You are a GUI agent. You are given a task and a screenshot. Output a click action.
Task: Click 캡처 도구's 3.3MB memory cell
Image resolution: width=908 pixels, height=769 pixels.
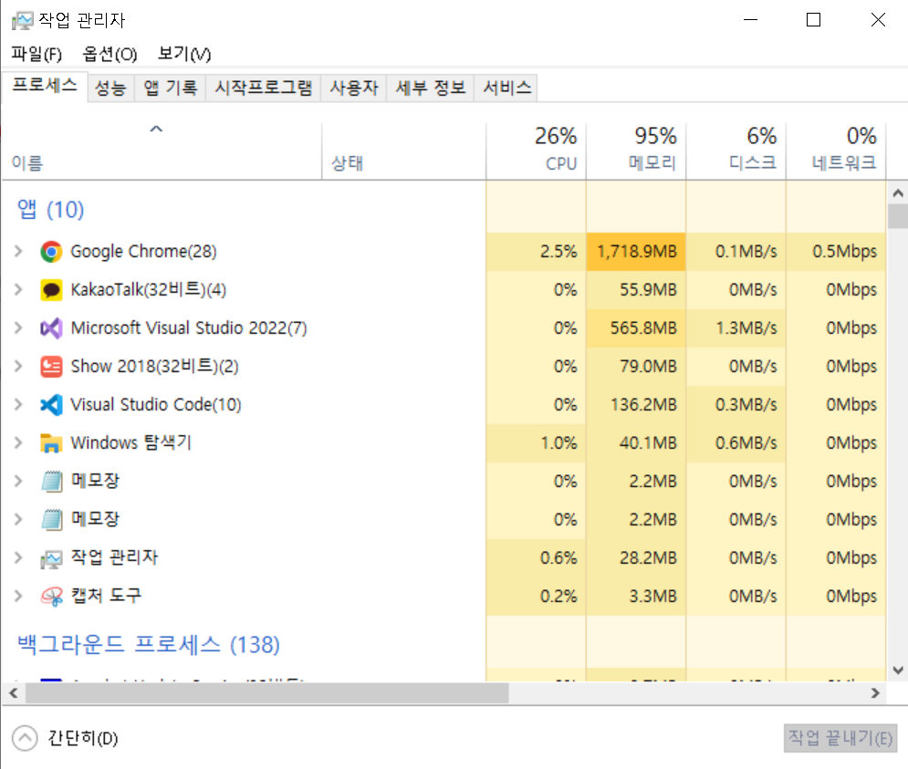point(636,596)
